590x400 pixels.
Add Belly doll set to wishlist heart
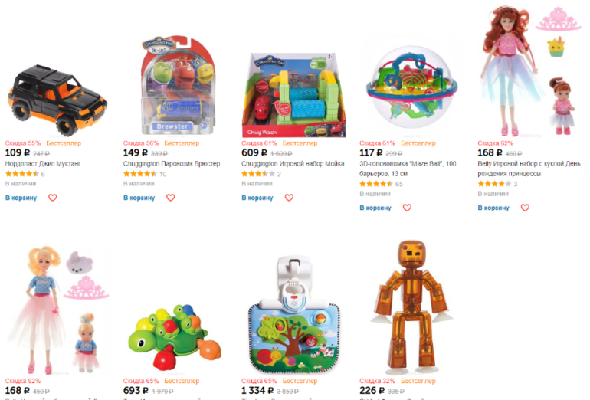(x=525, y=208)
